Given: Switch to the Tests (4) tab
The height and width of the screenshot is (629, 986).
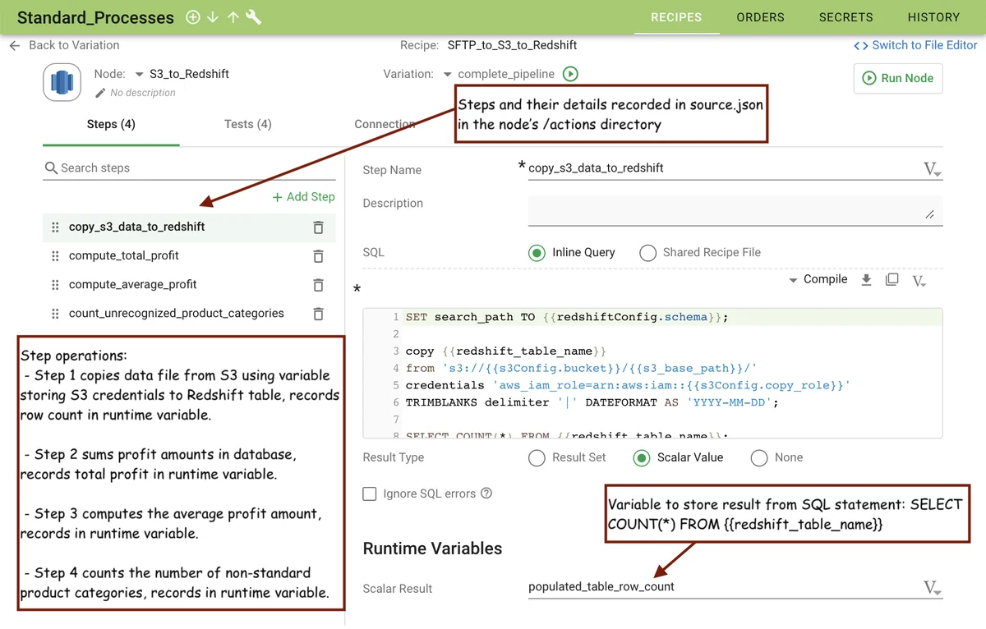Looking at the screenshot, I should click(x=247, y=124).
